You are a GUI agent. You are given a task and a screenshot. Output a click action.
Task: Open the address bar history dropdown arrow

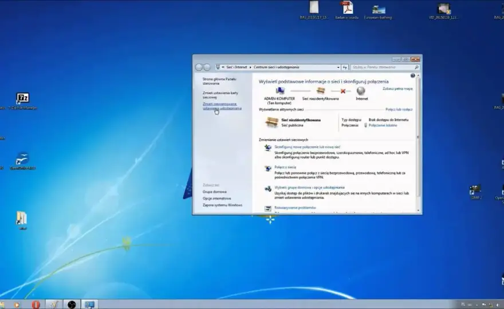pyautogui.click(x=338, y=68)
